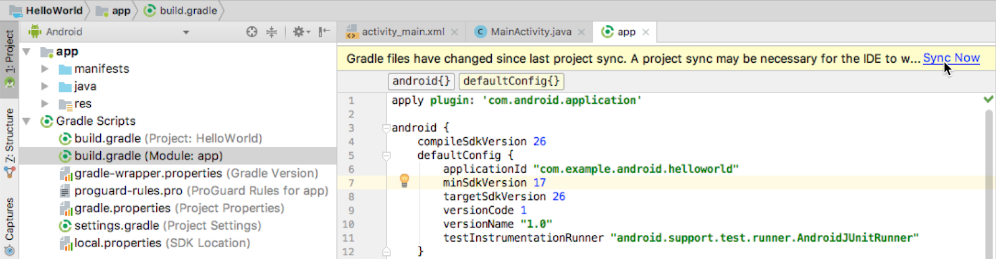Click the compileSdkVersion 26 line
Viewport: 996px width, 259px height.
(482, 142)
